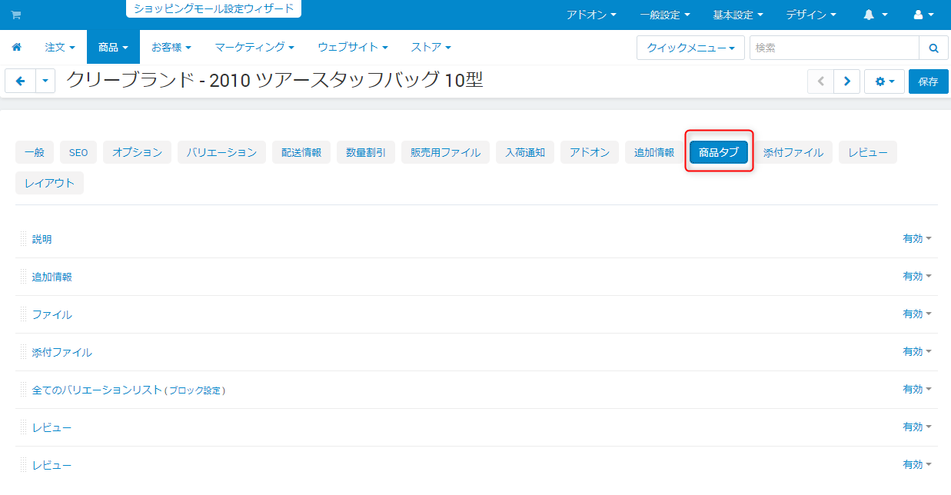Click the shopping cart icon
The height and width of the screenshot is (495, 951).
click(x=15, y=15)
